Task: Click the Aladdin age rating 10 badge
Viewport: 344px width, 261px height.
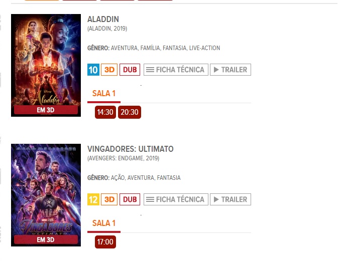Action: 93,70
